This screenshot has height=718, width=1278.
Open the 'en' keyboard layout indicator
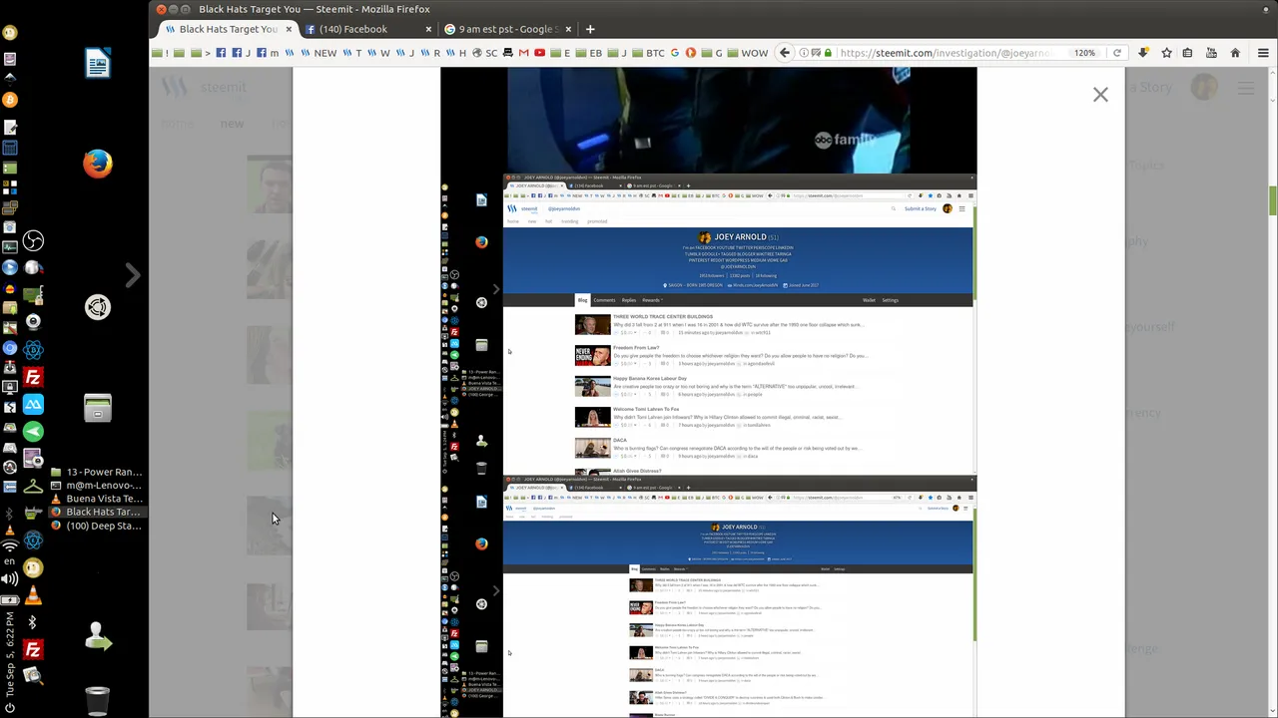click(x=10, y=561)
